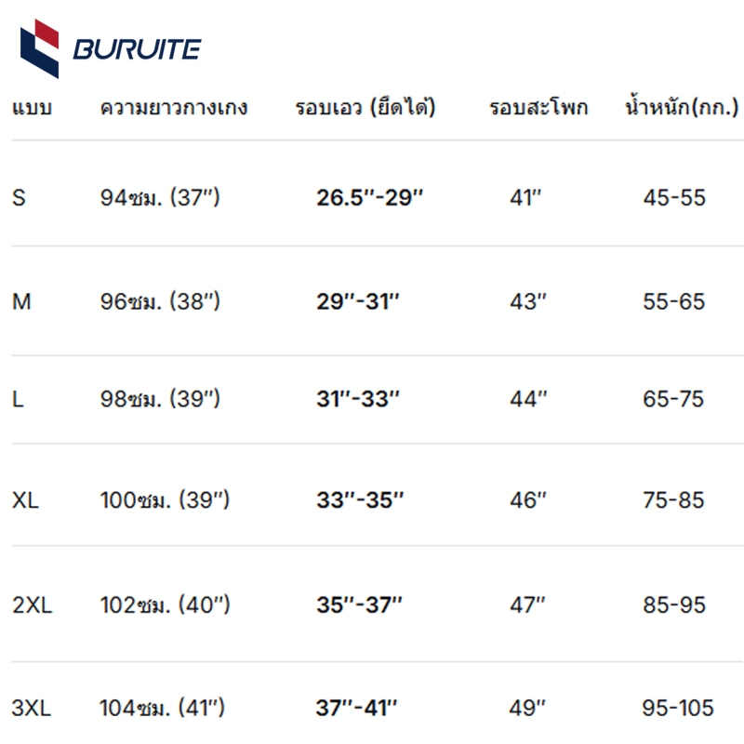Select the 95-105 weight range cell

pos(679,708)
